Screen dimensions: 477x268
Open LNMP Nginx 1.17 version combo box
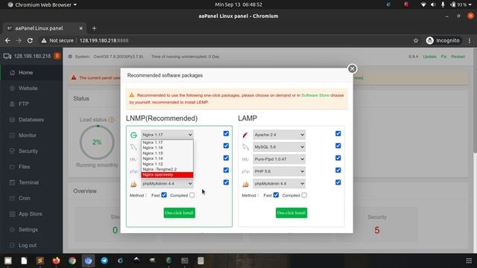coord(167,135)
